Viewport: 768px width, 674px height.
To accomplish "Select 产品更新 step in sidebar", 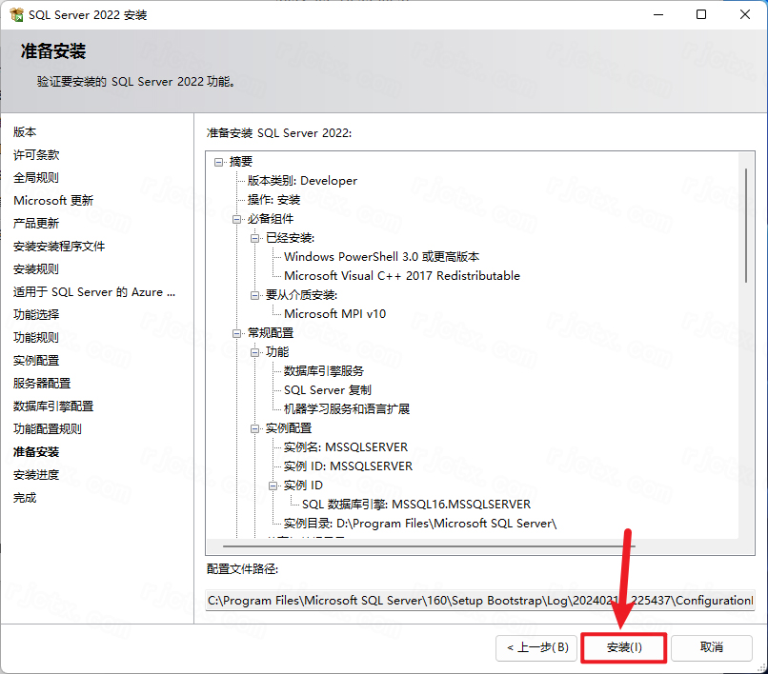I will click(36, 224).
